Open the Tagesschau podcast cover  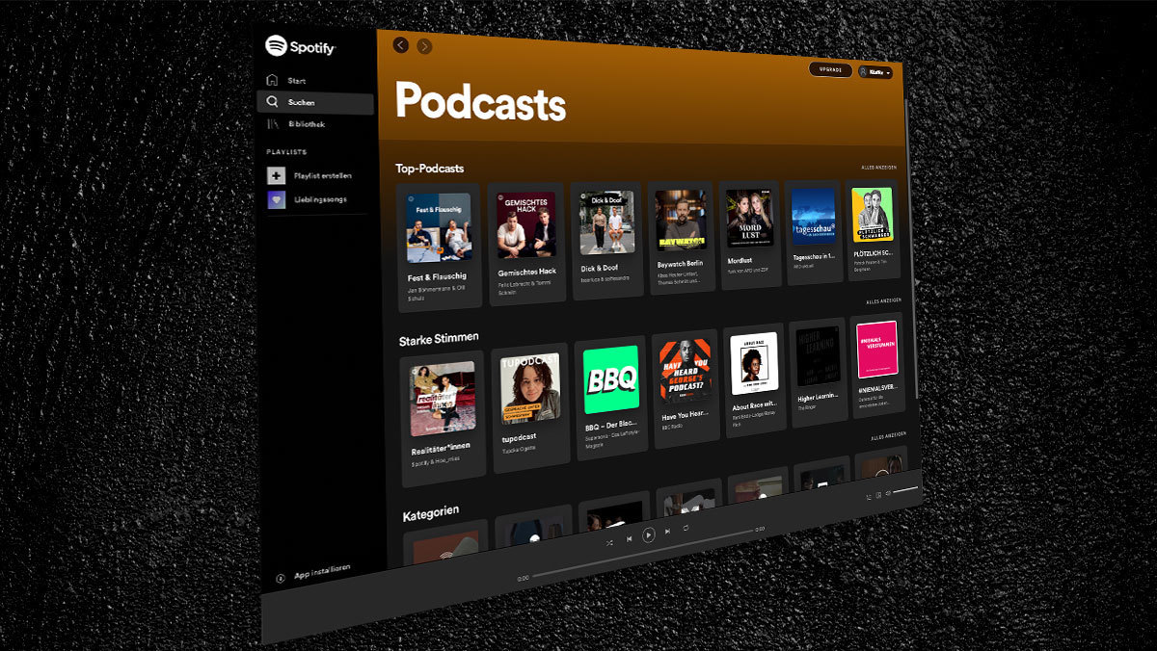point(814,217)
